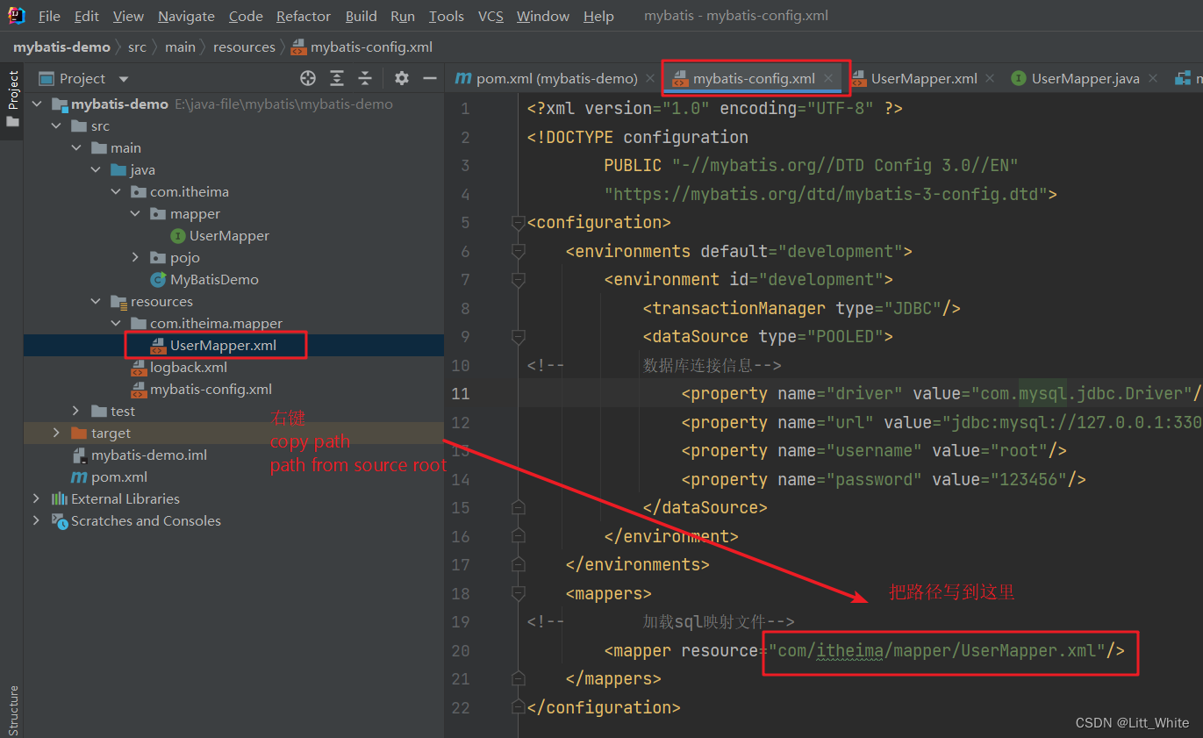Viewport: 1203px width, 738px height.
Task: Expand the test folder
Action: [76, 412]
